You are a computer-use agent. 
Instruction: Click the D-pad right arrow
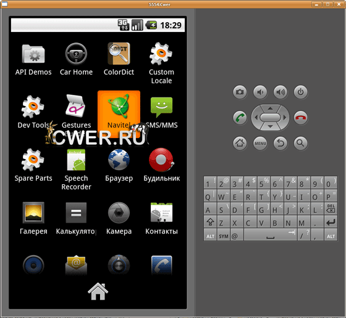pos(285,118)
